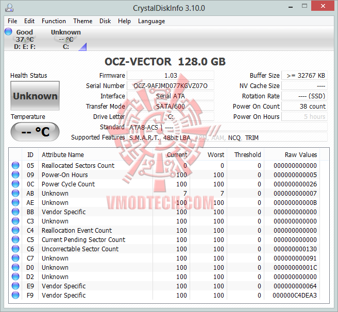Open the Language menu
This screenshot has width=338, height=312.
coord(151,21)
